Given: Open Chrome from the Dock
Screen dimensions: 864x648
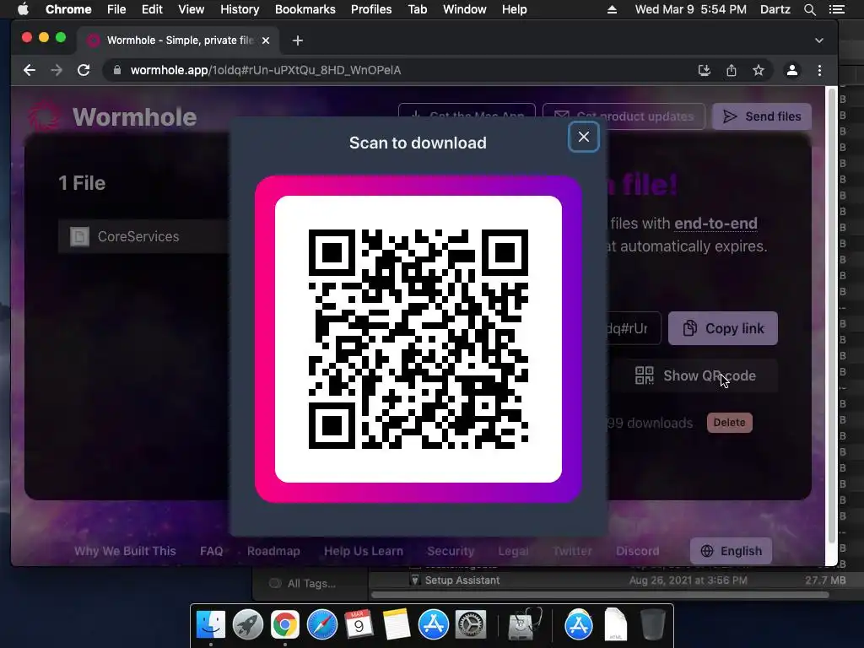Looking at the screenshot, I should (x=285, y=624).
